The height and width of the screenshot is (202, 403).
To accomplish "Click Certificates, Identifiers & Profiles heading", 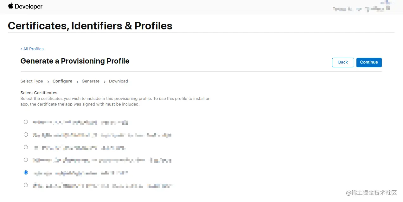I will [90, 26].
